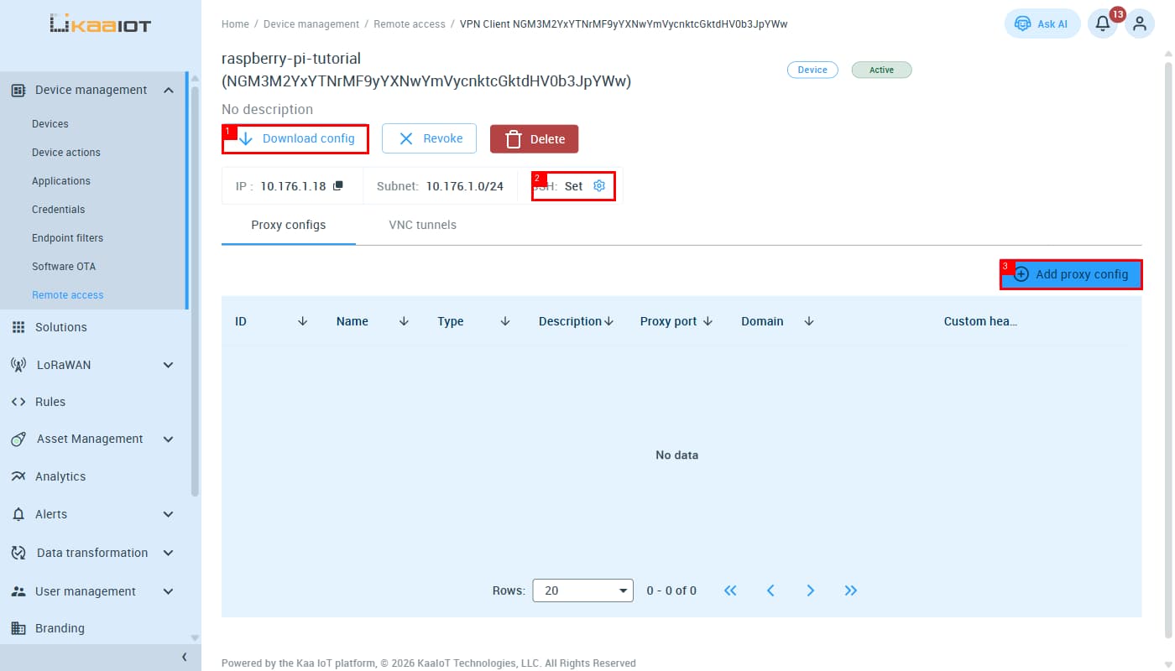Image resolution: width=1175 pixels, height=671 pixels.
Task: Open the Rows per page dropdown
Action: click(x=583, y=590)
